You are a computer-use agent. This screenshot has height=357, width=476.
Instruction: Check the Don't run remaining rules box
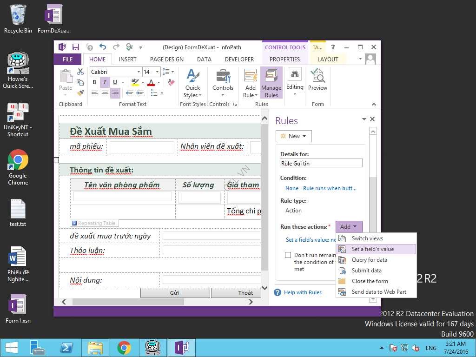click(x=288, y=255)
